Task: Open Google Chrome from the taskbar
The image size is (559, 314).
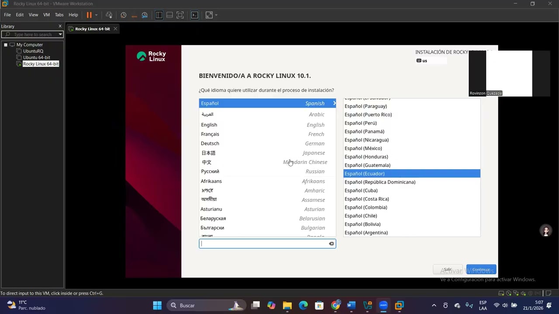Action: pos(335,305)
